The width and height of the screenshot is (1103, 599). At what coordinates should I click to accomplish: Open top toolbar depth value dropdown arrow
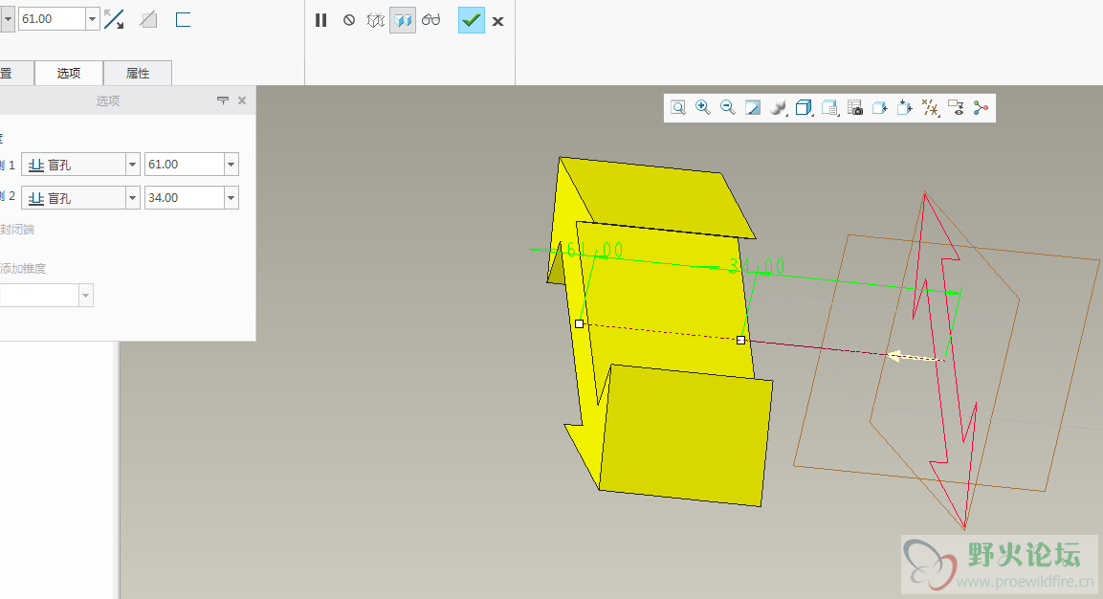point(92,19)
